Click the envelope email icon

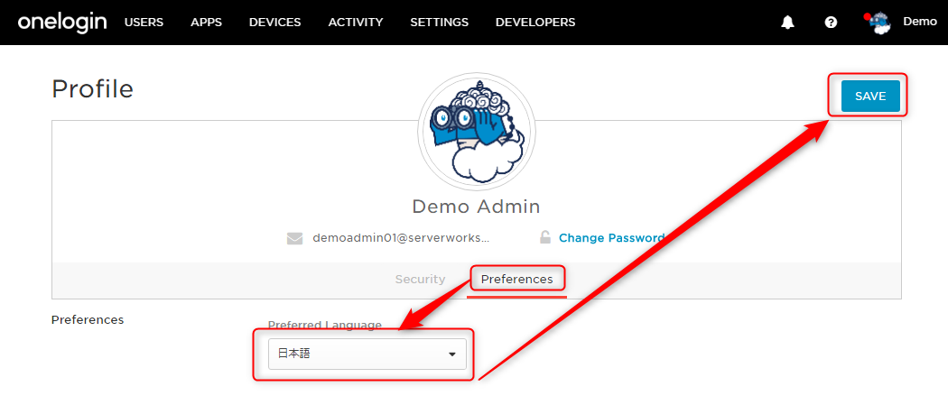tap(294, 238)
